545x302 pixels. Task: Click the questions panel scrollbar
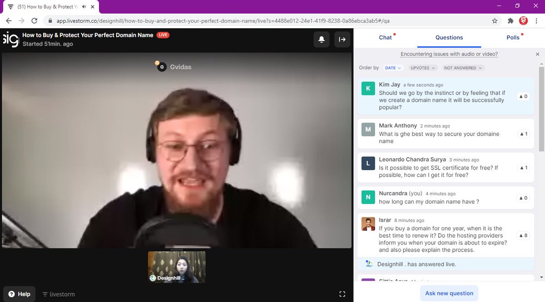(x=541, y=109)
